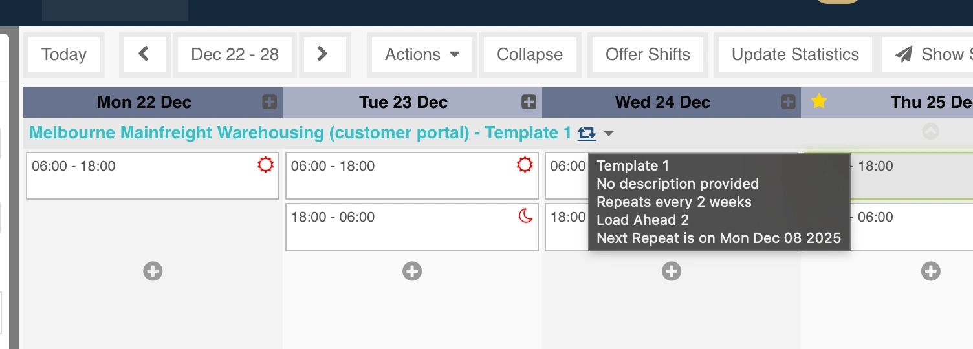Add a shift below Thursday's shifts
Image resolution: width=973 pixels, height=349 pixels.
[x=930, y=271]
